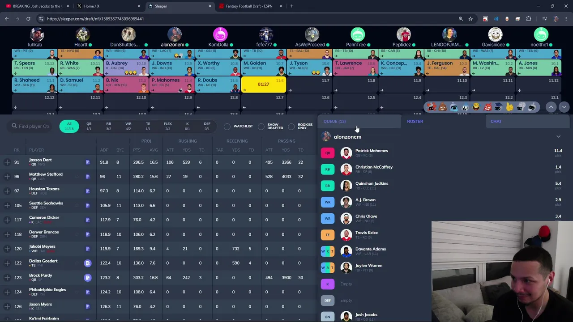This screenshot has width=573, height=322.
Task: Open the B. Nix pick card
Action: click(126, 85)
